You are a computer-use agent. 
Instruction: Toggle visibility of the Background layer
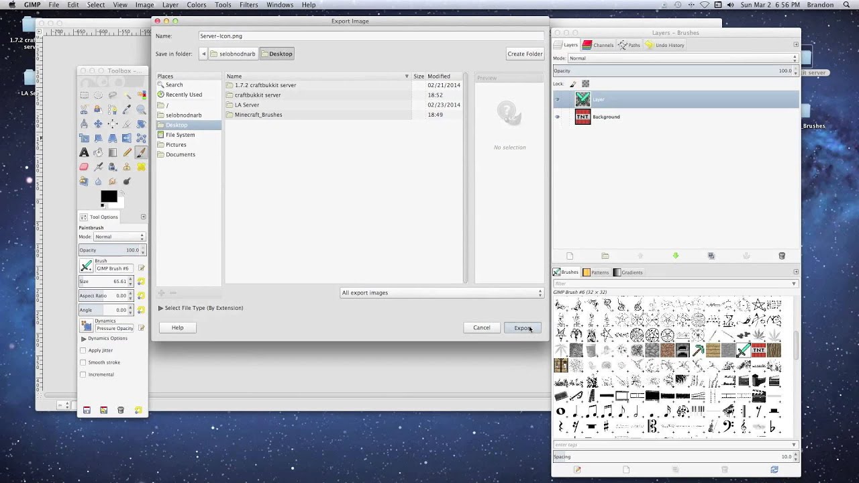[x=557, y=117]
